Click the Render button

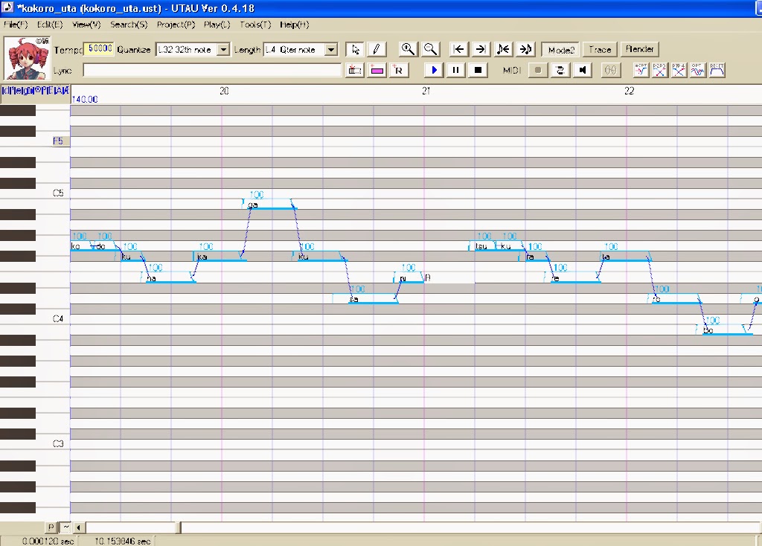(639, 49)
